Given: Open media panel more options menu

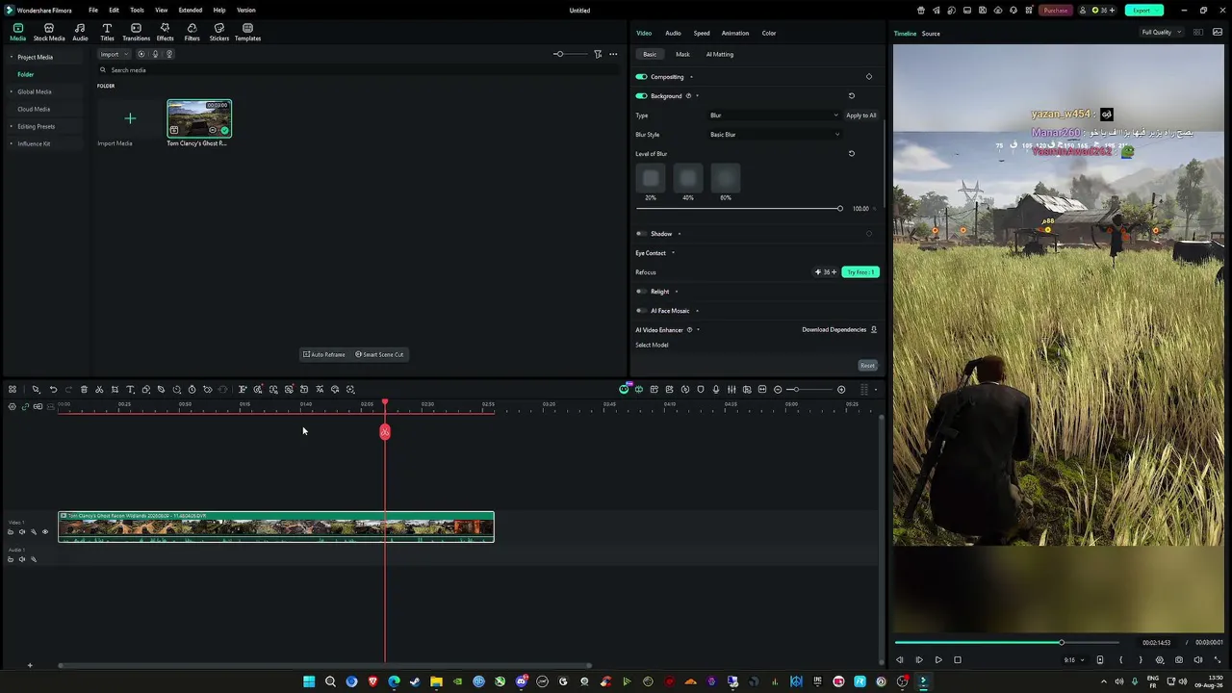Looking at the screenshot, I should pos(613,54).
